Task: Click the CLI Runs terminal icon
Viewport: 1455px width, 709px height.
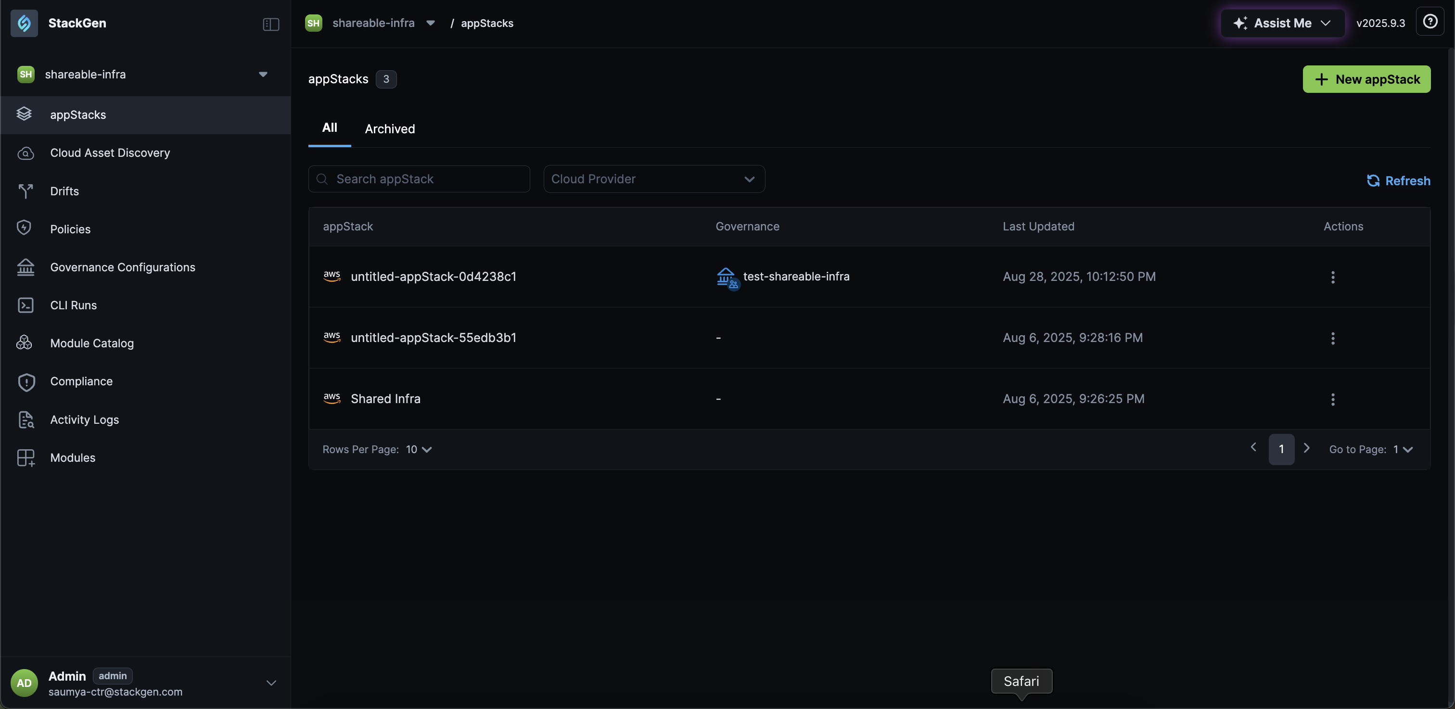Action: (26, 305)
